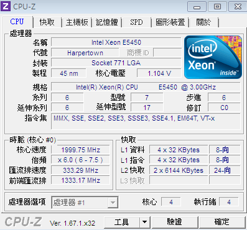Click the Harpertown code name value

pyautogui.click(x=85, y=53)
